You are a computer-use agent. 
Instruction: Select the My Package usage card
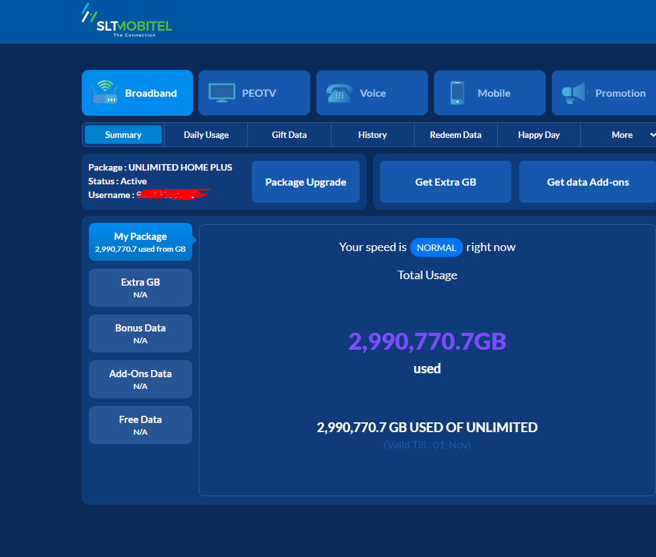coord(141,242)
